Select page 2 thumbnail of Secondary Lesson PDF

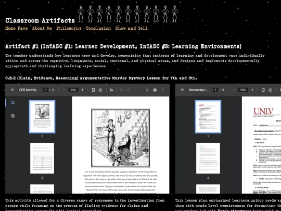click(x=208, y=158)
